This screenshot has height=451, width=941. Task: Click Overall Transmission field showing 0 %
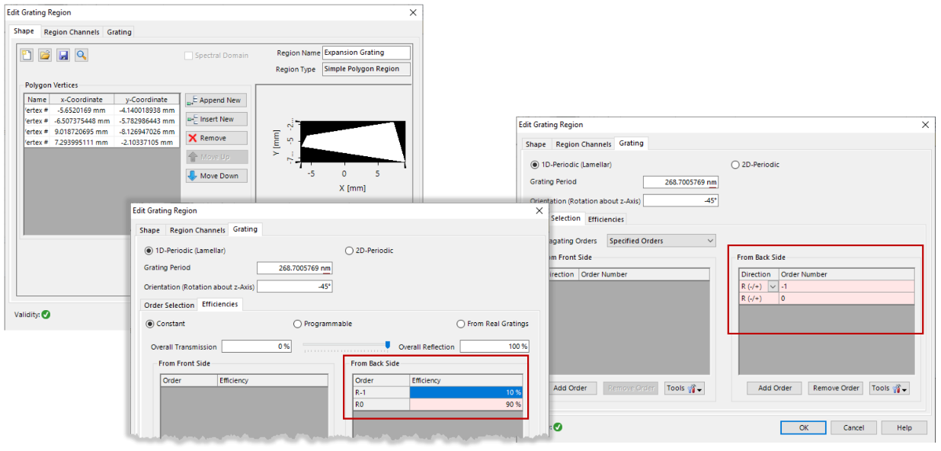click(257, 347)
